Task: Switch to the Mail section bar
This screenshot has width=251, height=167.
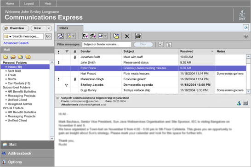Action: coord(27,145)
